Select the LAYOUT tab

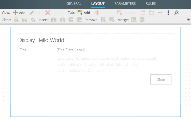[x=98, y=4]
